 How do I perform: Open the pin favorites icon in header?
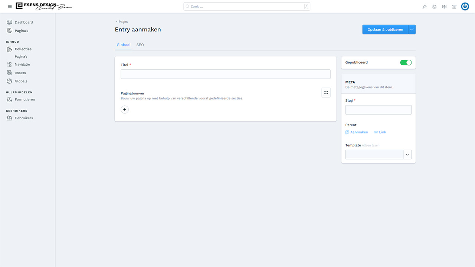(x=425, y=7)
